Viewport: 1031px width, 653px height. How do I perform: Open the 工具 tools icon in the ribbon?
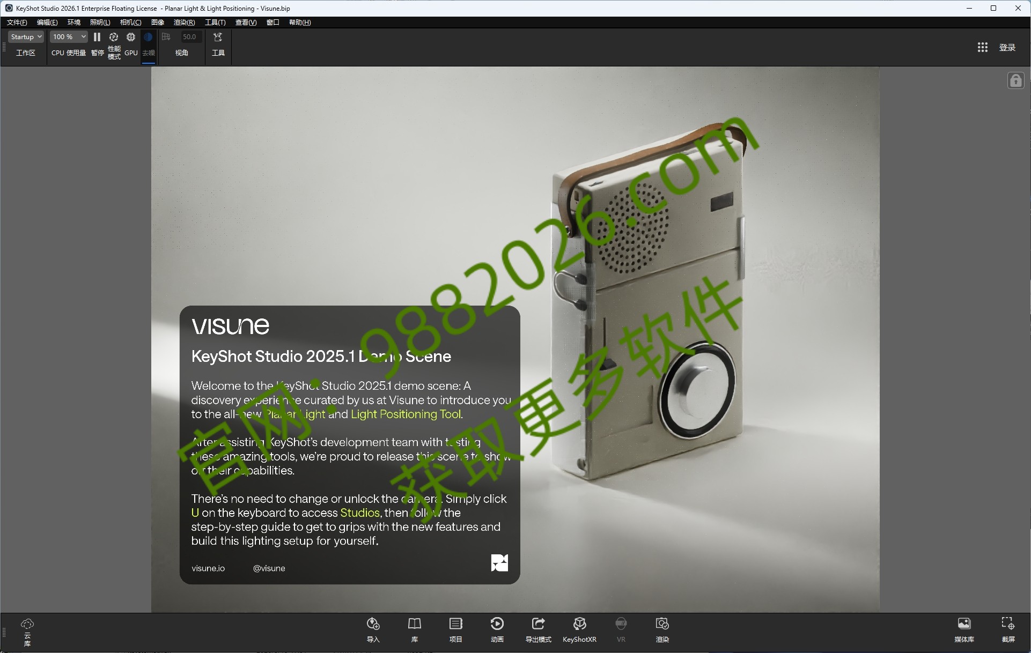[x=218, y=37]
